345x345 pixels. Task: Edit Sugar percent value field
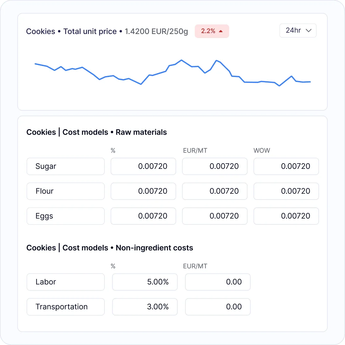pyautogui.click(x=143, y=166)
